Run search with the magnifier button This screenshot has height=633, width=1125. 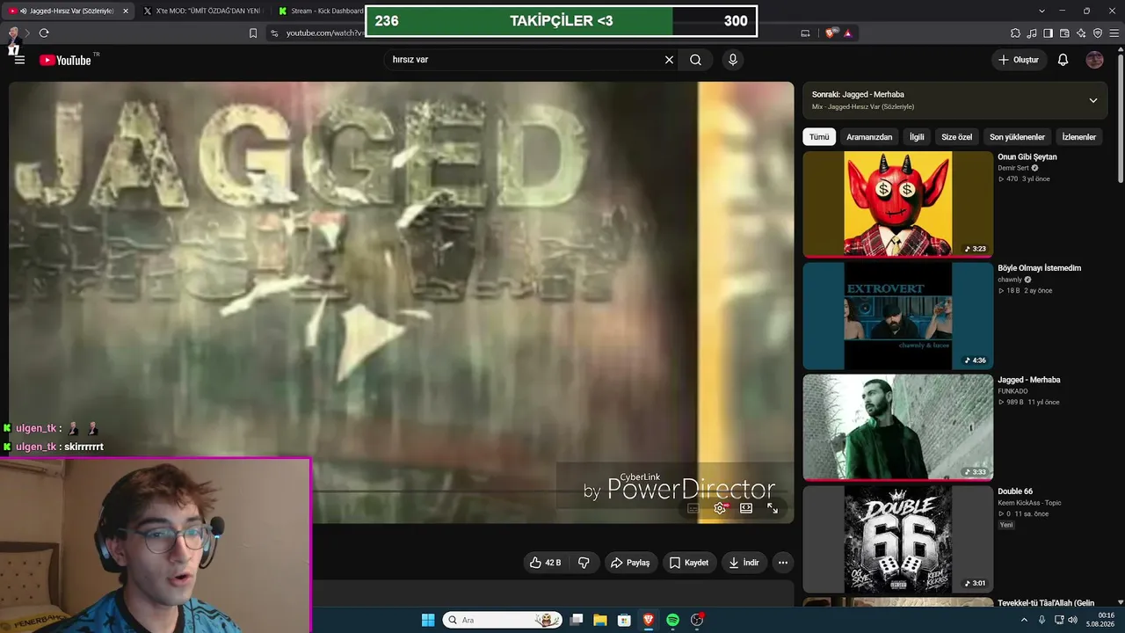tap(695, 60)
